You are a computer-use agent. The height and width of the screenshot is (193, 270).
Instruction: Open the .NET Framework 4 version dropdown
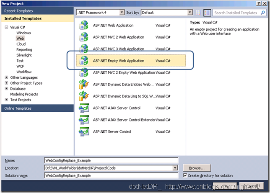(122, 13)
